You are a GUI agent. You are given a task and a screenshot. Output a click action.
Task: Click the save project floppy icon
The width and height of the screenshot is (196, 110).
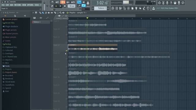(175, 3)
